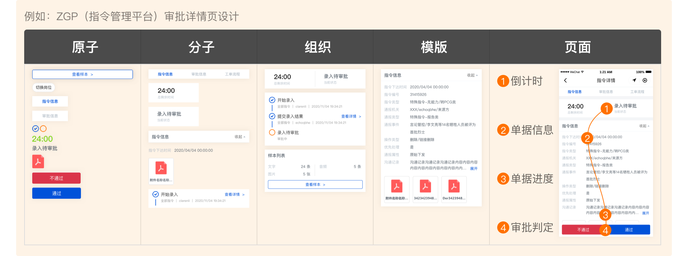The height and width of the screenshot is (256, 688).
Task: Collapse 指令信息 via 收起 in 模版 column
Action: [472, 75]
